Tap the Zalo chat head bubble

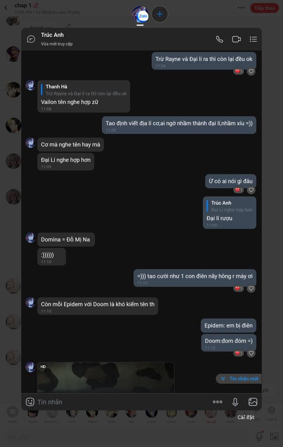click(x=140, y=14)
